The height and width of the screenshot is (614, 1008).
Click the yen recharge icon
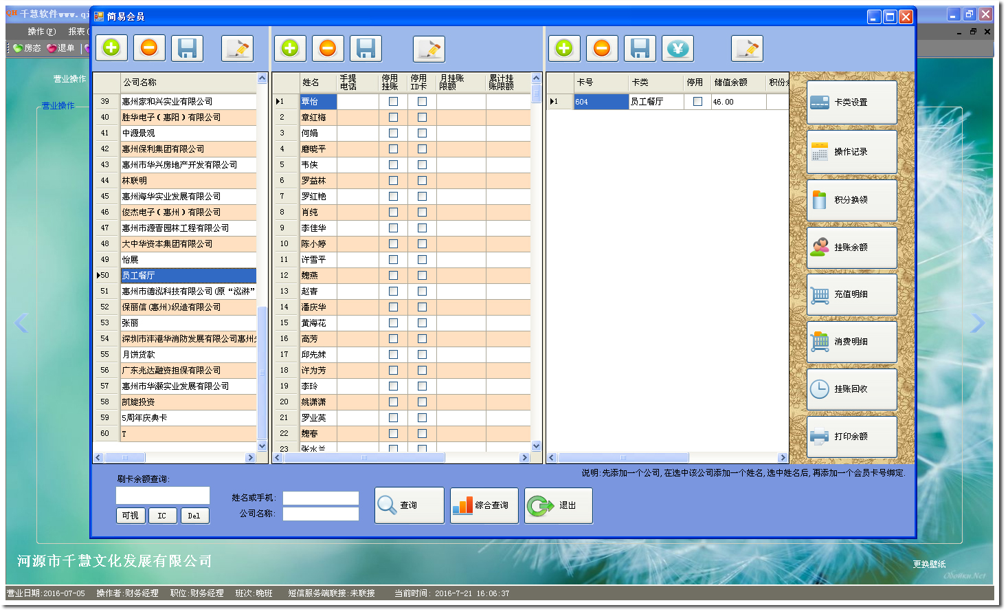pos(677,48)
